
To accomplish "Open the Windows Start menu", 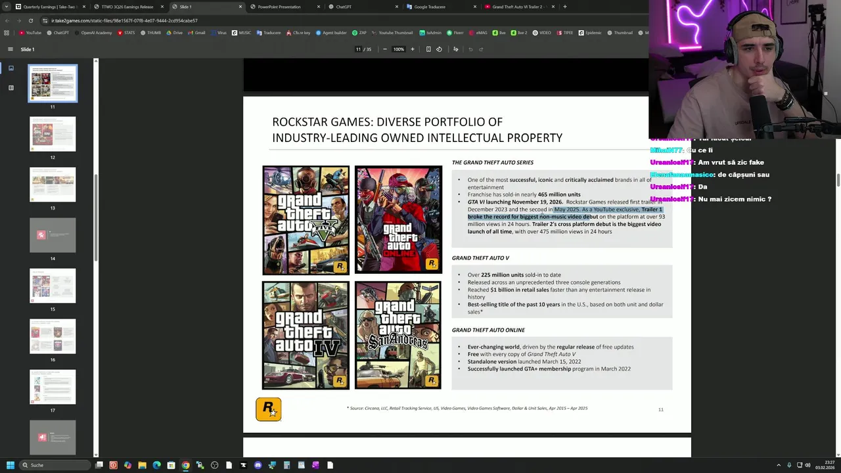I will coord(10,465).
